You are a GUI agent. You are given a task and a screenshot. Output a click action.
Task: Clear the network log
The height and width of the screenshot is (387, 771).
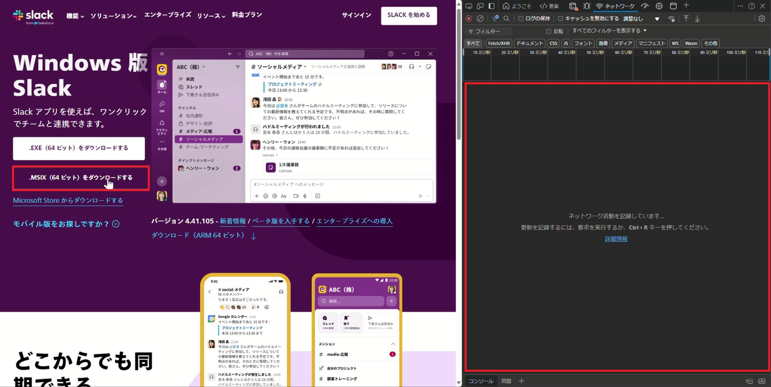click(x=480, y=18)
